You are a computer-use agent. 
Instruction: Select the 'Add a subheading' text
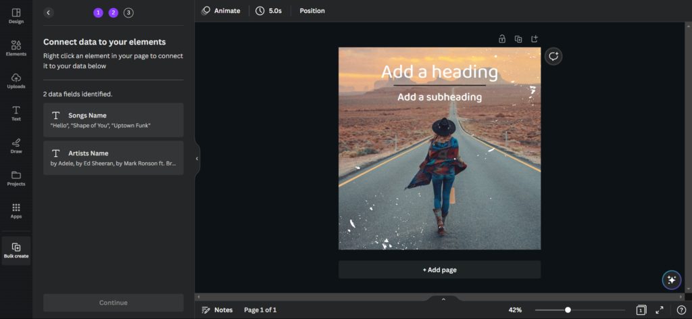439,97
